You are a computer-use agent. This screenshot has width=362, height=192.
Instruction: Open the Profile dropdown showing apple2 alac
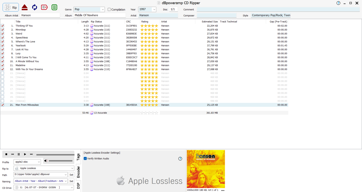click(x=27, y=162)
